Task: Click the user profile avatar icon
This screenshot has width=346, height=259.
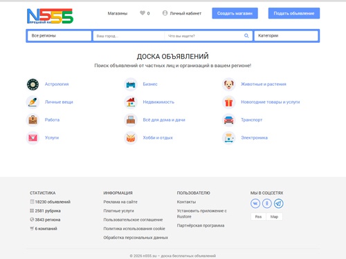Action: [165, 13]
